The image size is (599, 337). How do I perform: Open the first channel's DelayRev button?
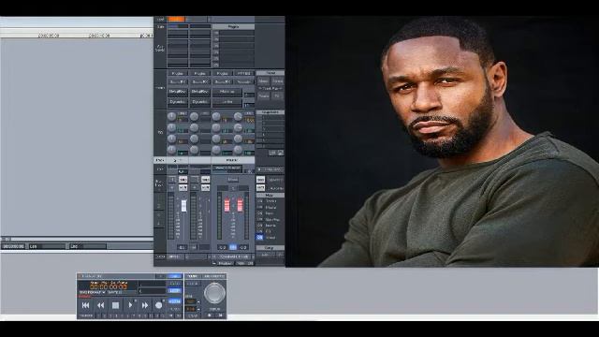(x=178, y=92)
